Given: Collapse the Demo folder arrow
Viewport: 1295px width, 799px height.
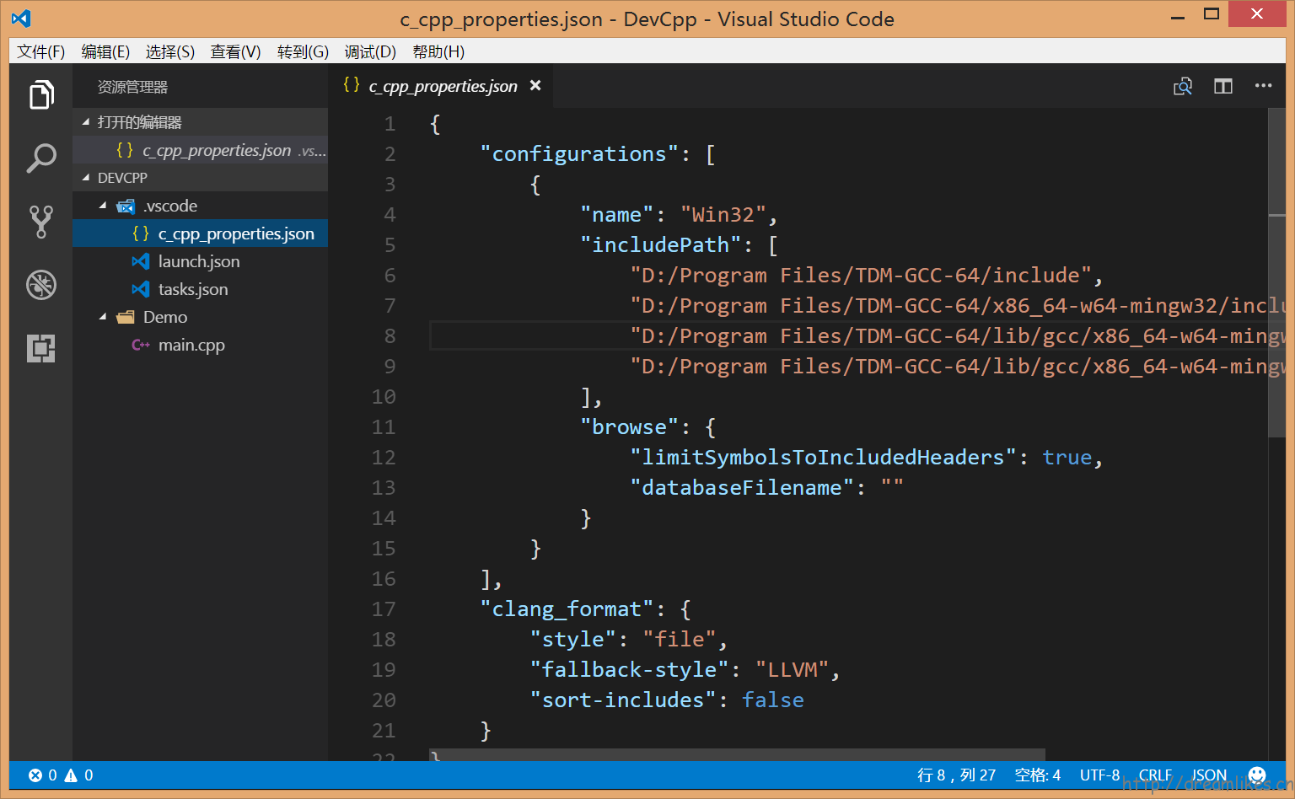Looking at the screenshot, I should 103,317.
